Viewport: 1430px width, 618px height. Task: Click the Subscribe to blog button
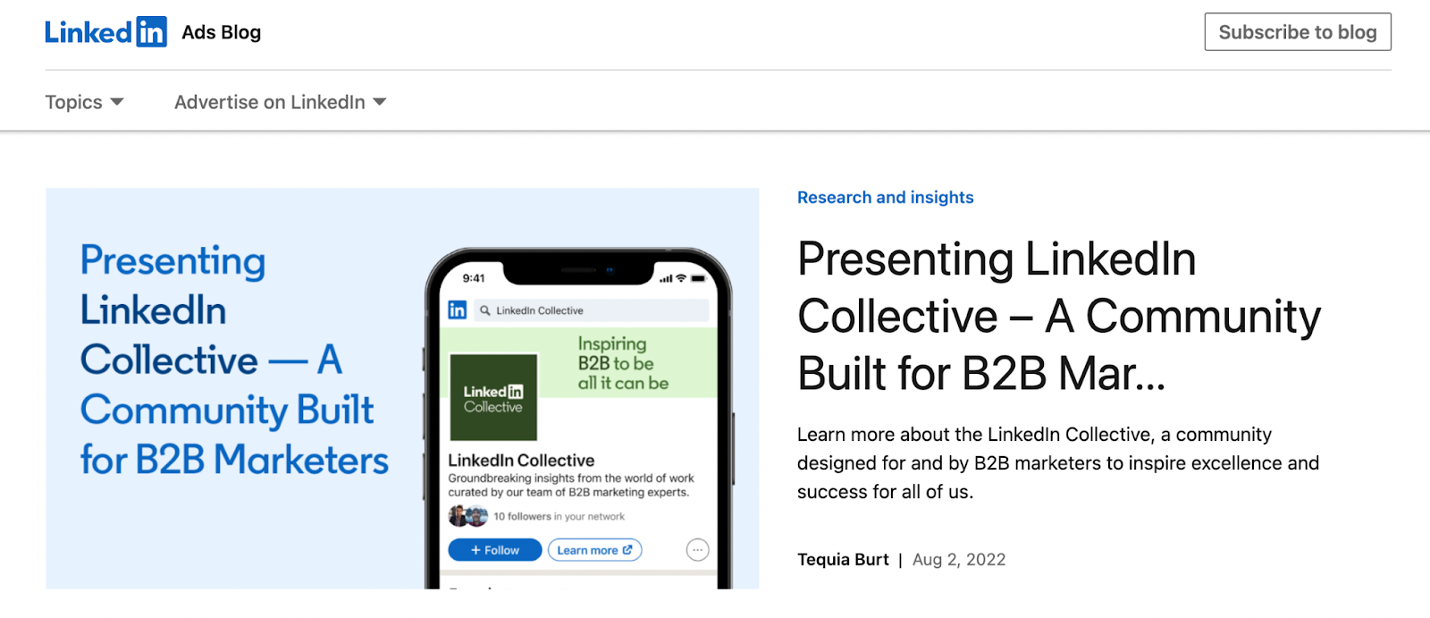tap(1298, 32)
